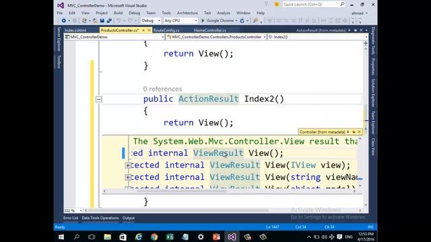
Task: Click the Navigate Backward toolbar icon
Action: 64,21
